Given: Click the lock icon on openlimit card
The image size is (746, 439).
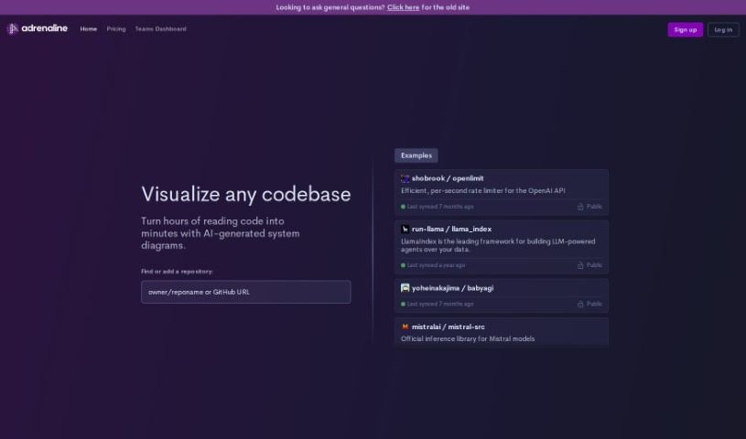Looking at the screenshot, I should tap(580, 207).
